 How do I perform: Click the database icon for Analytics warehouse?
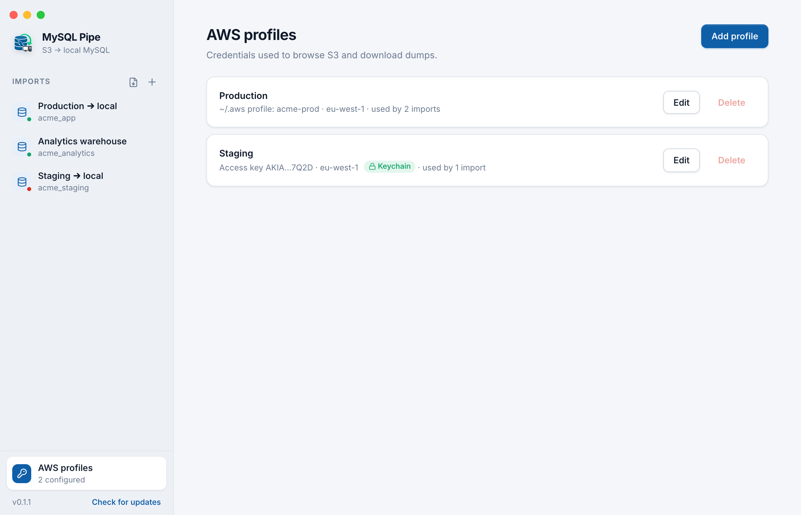point(22,147)
